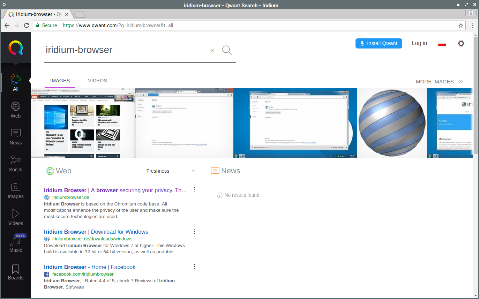Screen dimensions: 479x299
Task: Open options for Download for Windows result
Action: (194, 231)
